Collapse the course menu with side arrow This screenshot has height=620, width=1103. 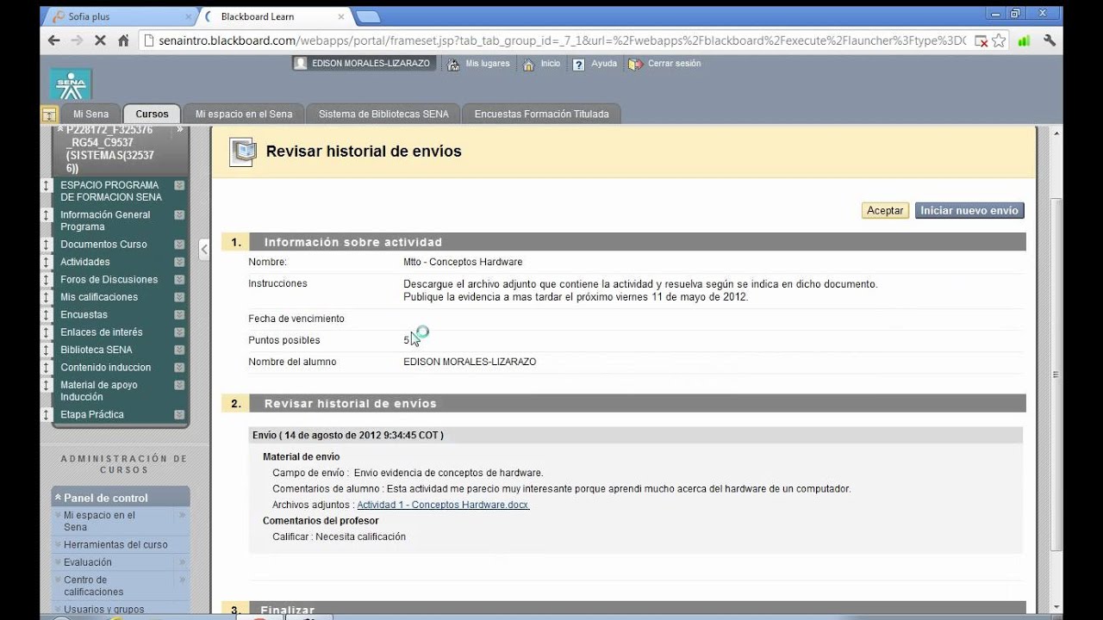coord(204,249)
